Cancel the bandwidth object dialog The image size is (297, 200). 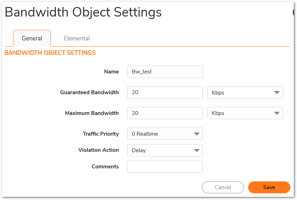[223, 187]
